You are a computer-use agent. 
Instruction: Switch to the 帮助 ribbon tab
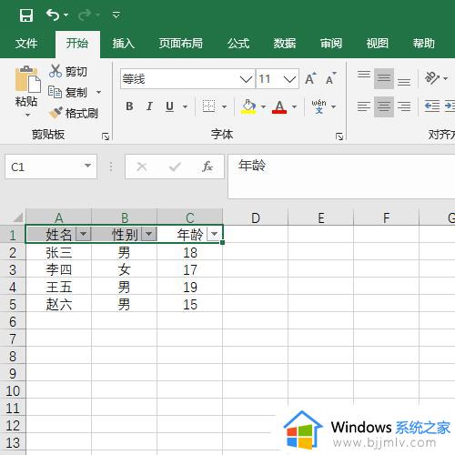(423, 43)
